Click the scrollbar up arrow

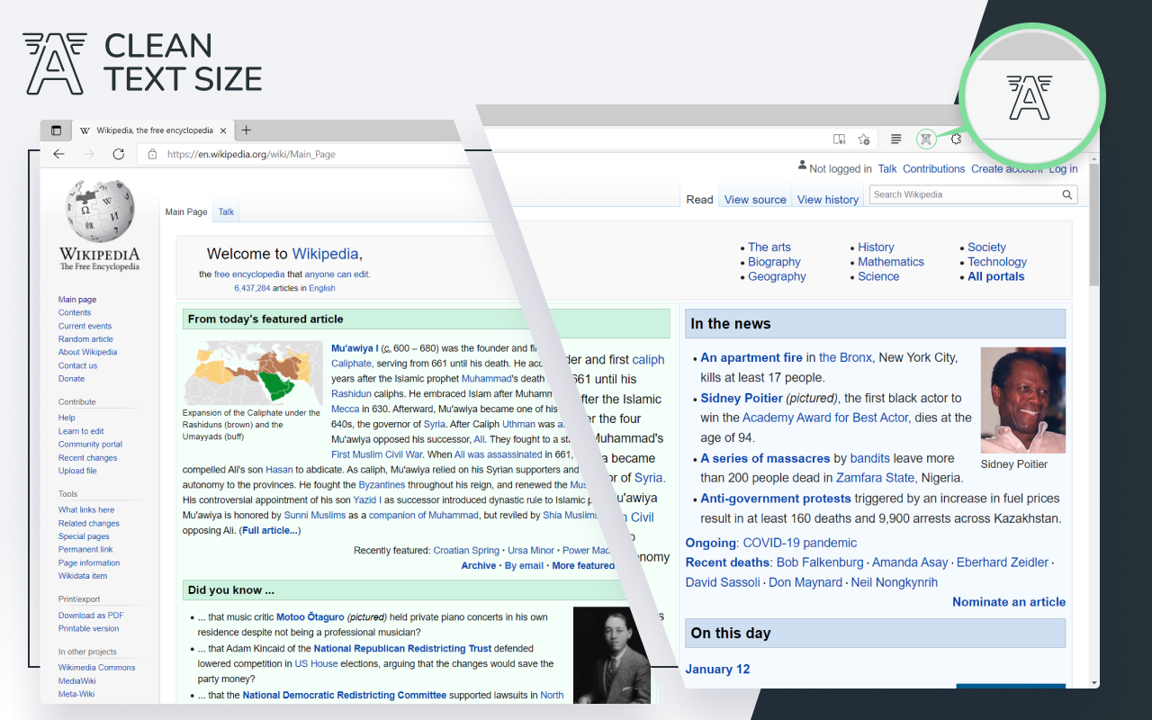pos(1094,159)
